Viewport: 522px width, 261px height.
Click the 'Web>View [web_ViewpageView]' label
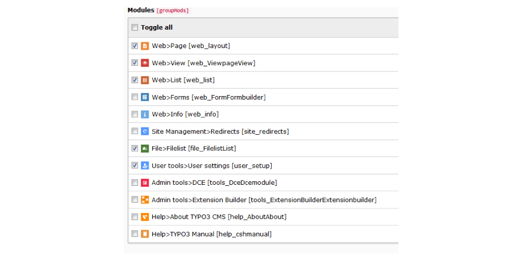click(x=203, y=63)
